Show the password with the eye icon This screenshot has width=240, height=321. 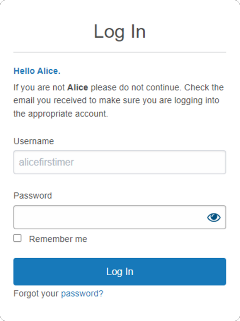[x=214, y=217]
